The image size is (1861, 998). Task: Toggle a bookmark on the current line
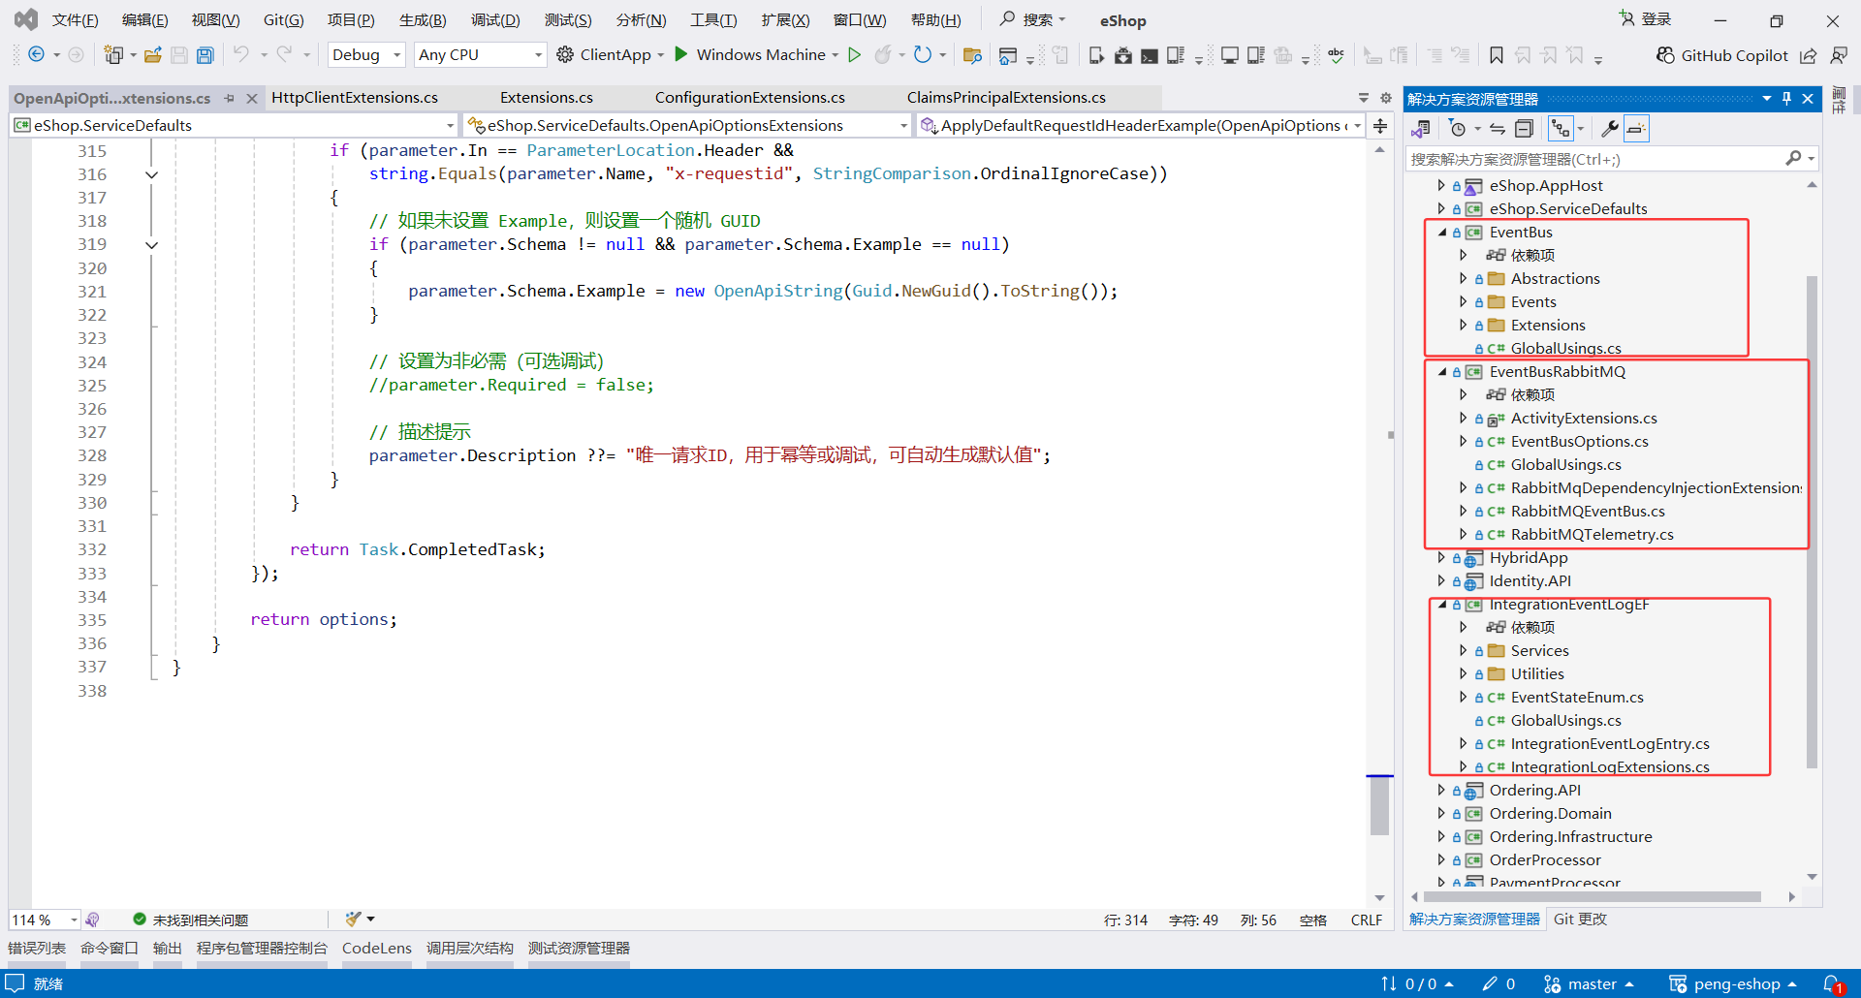point(1497,55)
